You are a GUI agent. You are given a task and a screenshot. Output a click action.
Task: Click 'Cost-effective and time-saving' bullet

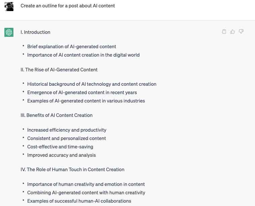pyautogui.click(x=60, y=147)
